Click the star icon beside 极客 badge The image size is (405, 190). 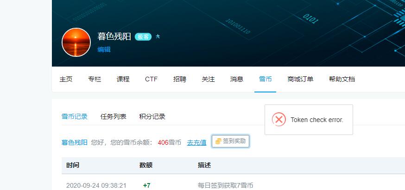[x=158, y=37]
